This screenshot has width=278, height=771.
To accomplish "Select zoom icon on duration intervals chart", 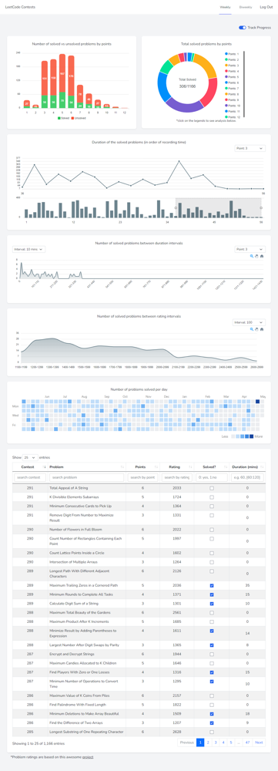I will [252, 256].
